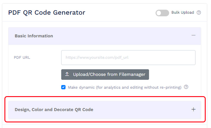Click the PDF QR Code Generator heading
211x128 pixels.
(x=46, y=13)
